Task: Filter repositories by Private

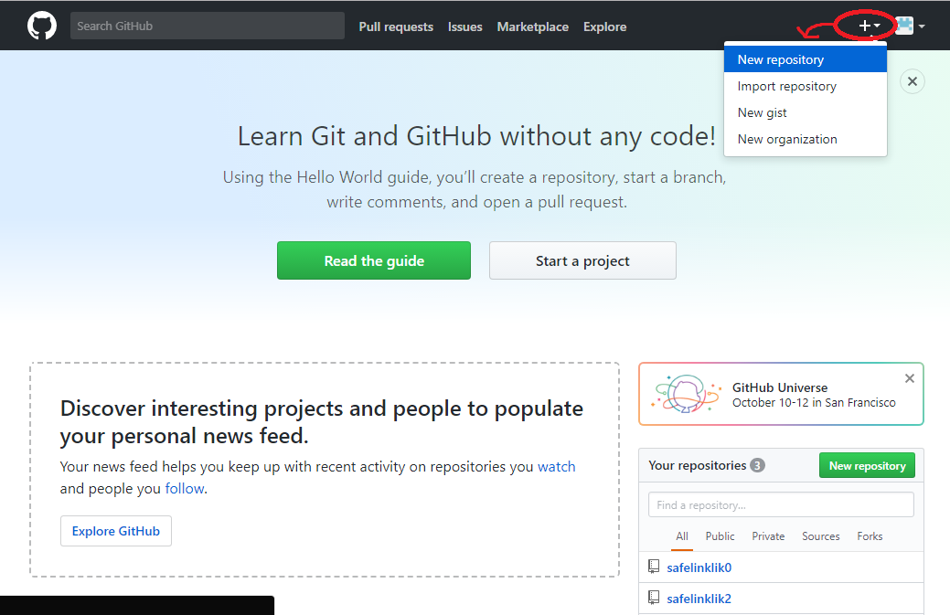Action: click(768, 536)
